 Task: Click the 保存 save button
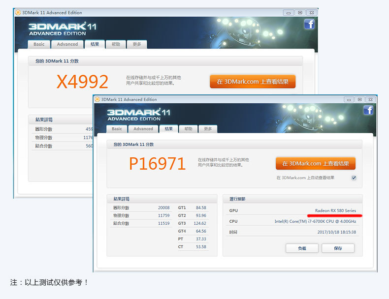(338, 248)
